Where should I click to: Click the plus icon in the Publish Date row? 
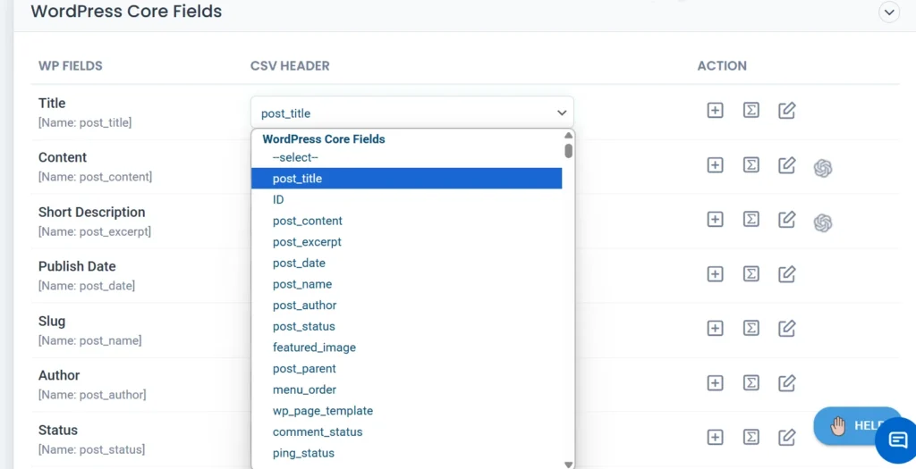715,274
